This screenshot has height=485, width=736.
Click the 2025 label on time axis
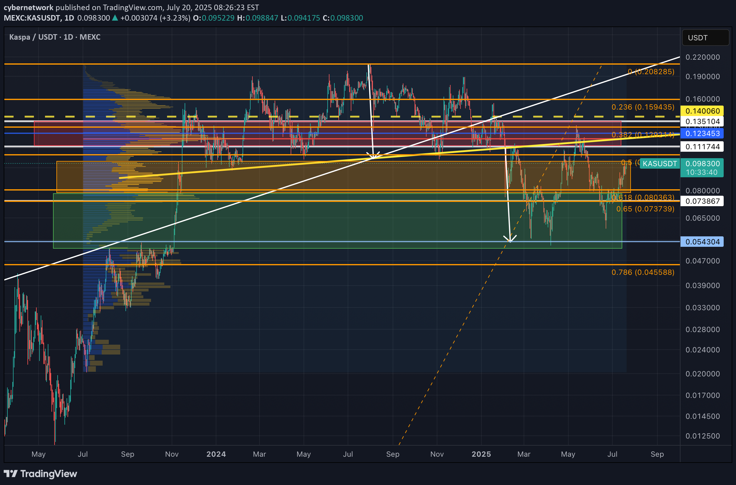[481, 454]
